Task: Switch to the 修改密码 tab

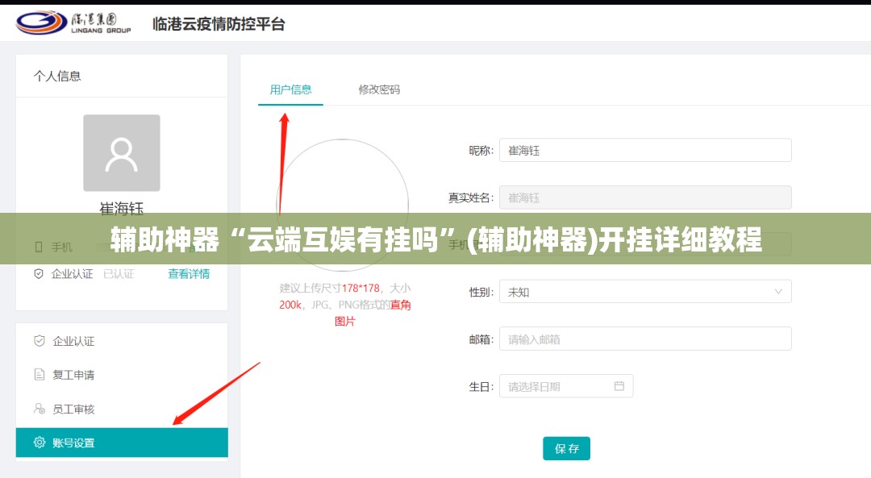Action: [x=379, y=89]
